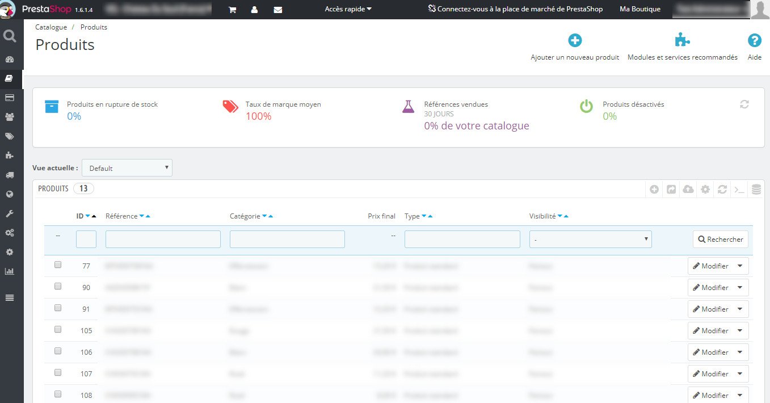Click the ID filter input field
The image size is (770, 403).
[86, 239]
